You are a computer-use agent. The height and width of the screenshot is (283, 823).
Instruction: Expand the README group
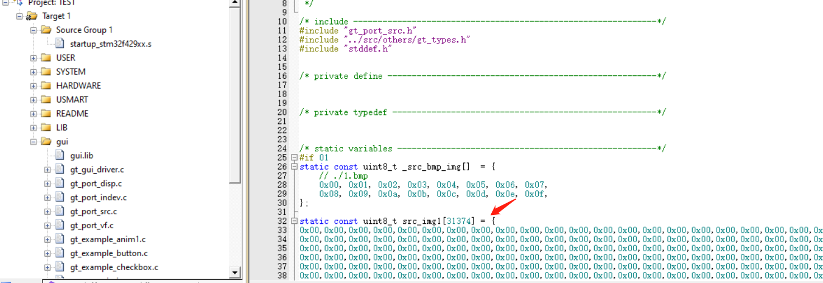(34, 114)
